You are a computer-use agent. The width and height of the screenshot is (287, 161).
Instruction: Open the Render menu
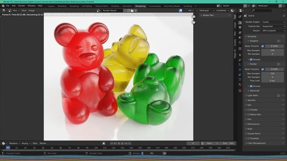coord(22,6)
